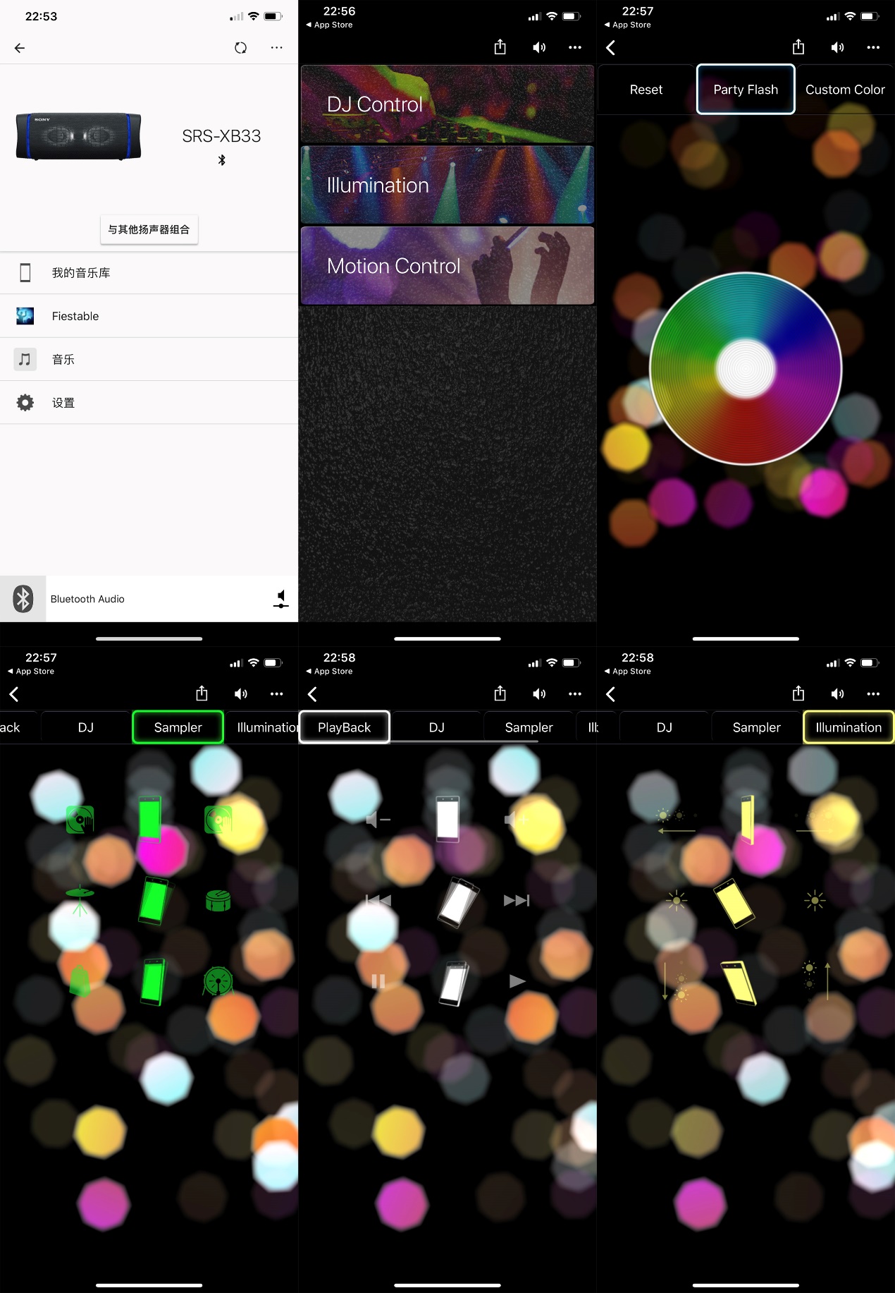Open the Bluetooth Audio volume control icon
Viewport: 895px width, 1293px height.
pyautogui.click(x=280, y=599)
